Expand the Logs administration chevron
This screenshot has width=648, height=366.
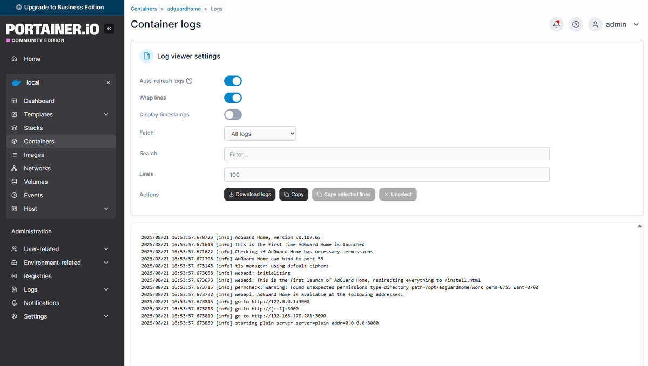point(106,289)
